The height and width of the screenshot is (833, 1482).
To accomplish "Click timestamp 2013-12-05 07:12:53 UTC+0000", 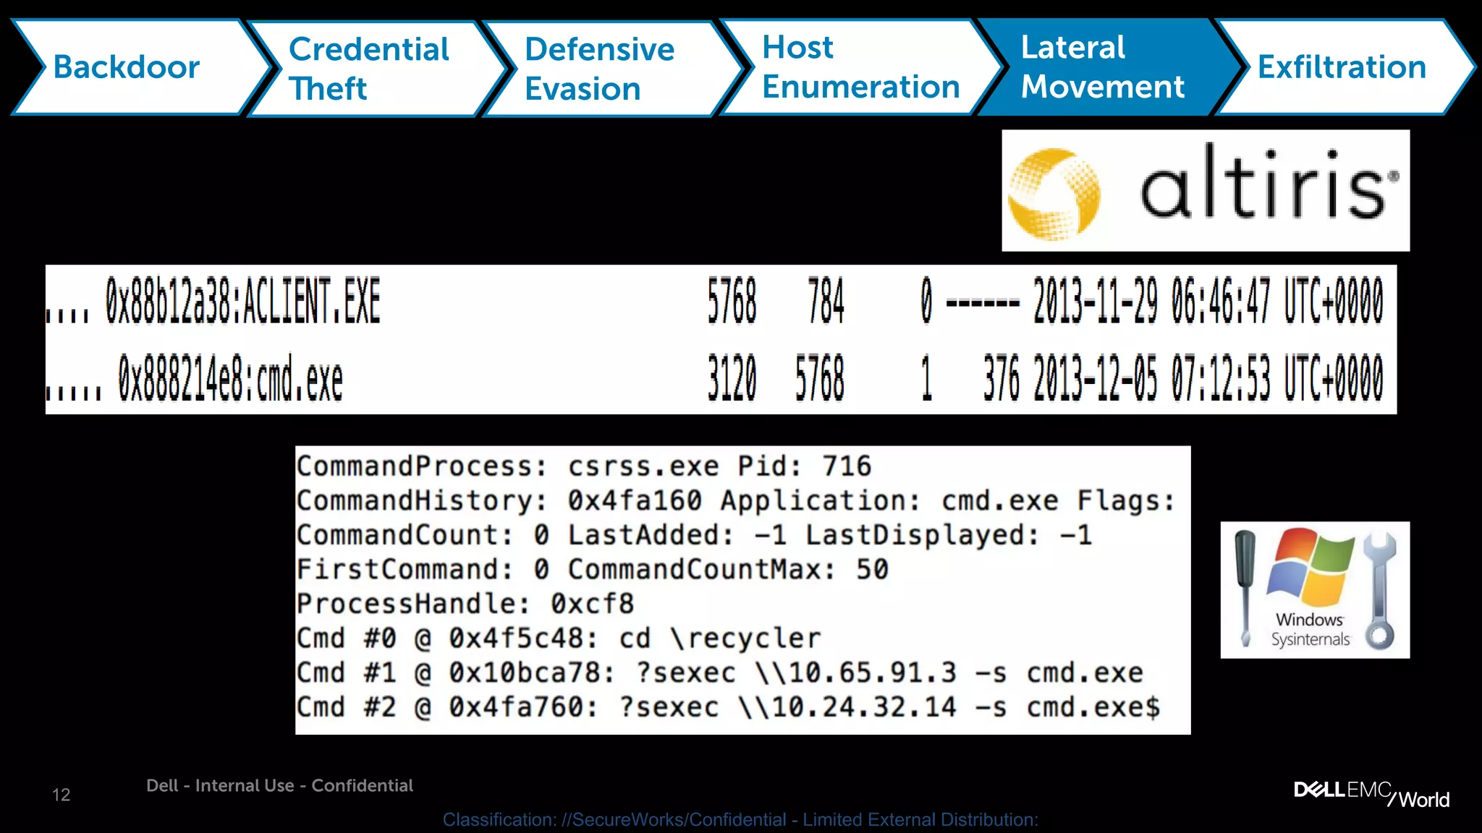I will tap(1208, 377).
